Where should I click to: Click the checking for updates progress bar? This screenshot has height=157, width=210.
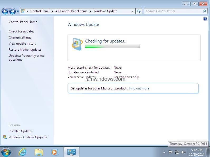(113, 46)
